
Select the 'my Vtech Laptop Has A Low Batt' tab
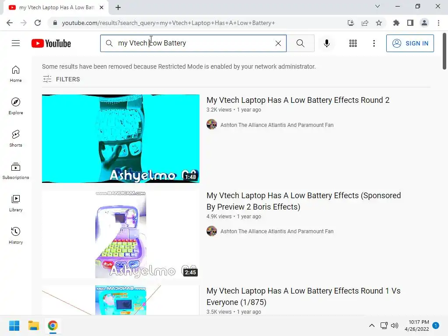pos(56,8)
